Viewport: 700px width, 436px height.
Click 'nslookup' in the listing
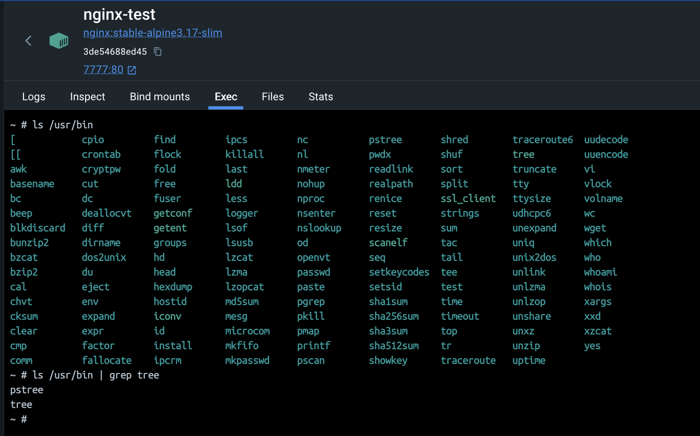point(319,228)
